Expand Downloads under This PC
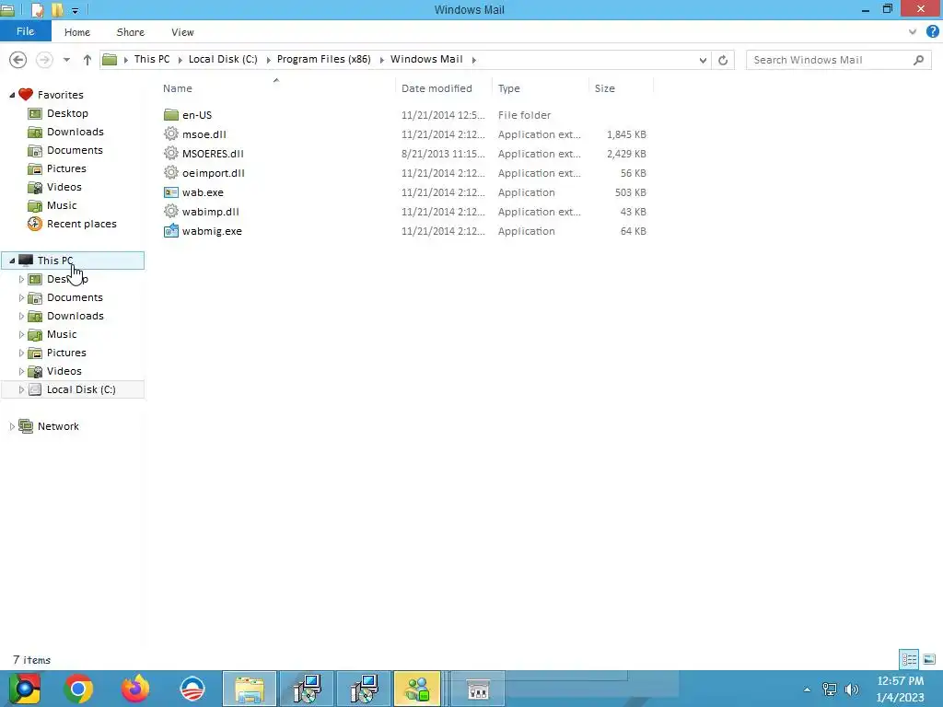The width and height of the screenshot is (943, 707). [x=21, y=317]
